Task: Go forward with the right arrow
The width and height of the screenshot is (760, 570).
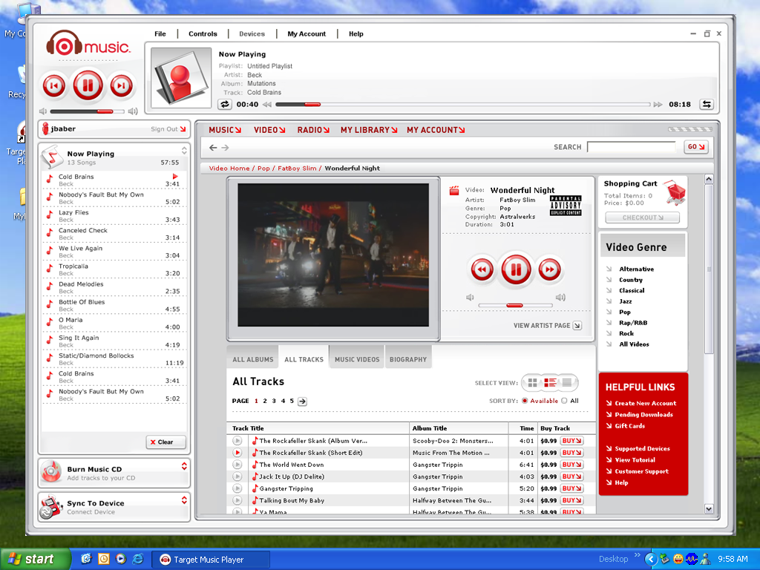Action: click(225, 148)
